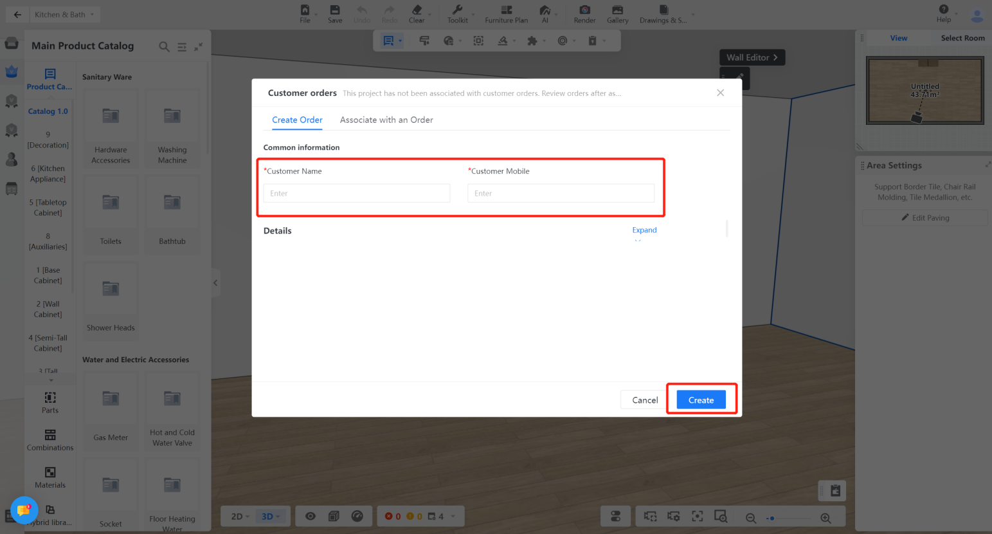Screen dimensions: 992x534
Task: Click the zoom in magnifier icon
Action: pyautogui.click(x=825, y=517)
